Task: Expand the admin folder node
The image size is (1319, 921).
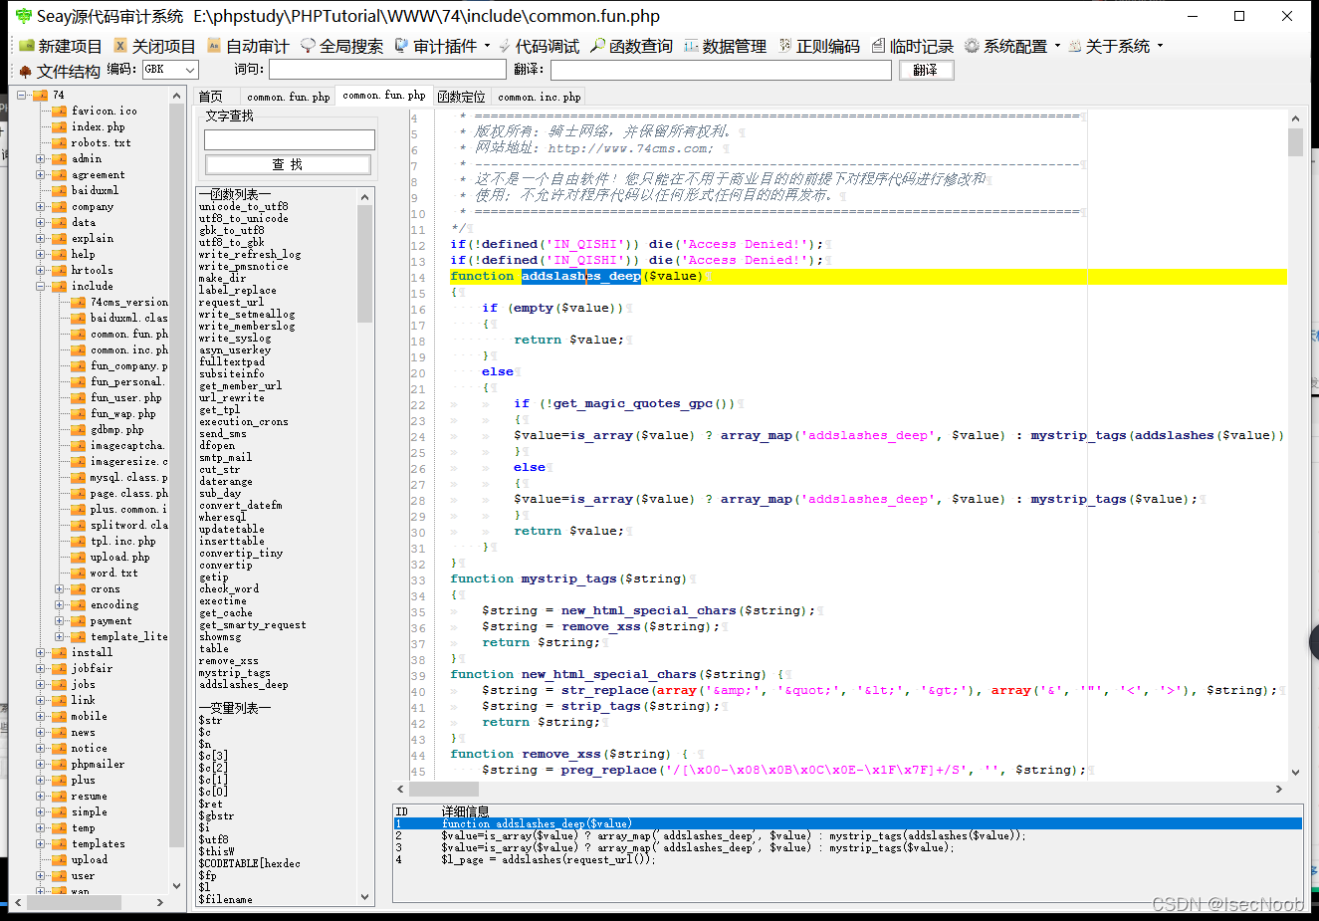Action: pyautogui.click(x=41, y=159)
